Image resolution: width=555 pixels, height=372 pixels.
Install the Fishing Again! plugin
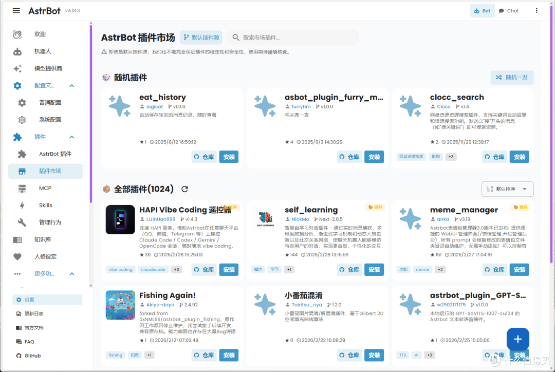[229, 355]
